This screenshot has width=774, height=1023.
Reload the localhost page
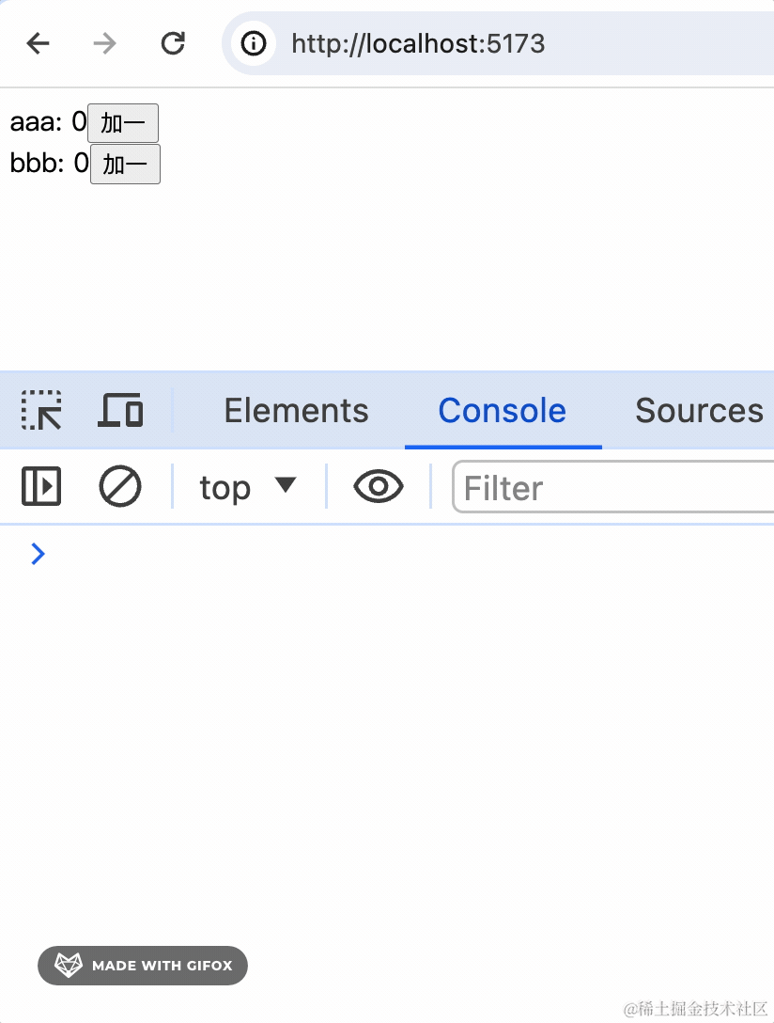173,43
